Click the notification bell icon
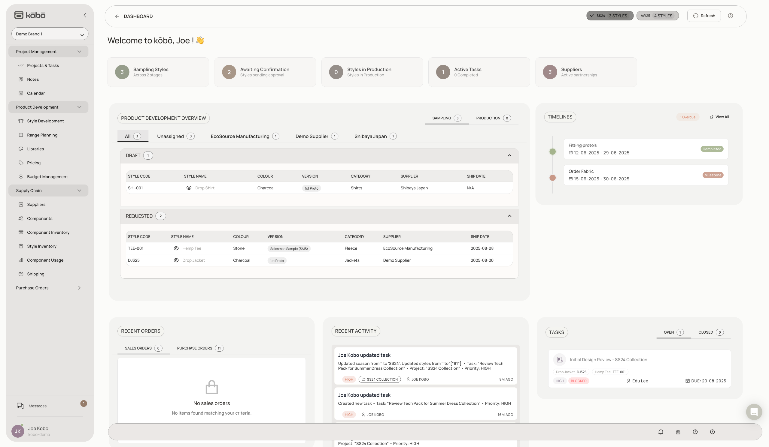 (x=661, y=432)
